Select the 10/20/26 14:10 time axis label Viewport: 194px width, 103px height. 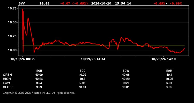point(163,59)
